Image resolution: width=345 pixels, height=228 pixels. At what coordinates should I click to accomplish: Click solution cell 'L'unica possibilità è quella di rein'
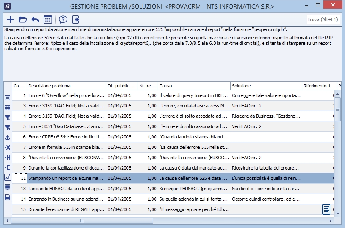point(266,178)
